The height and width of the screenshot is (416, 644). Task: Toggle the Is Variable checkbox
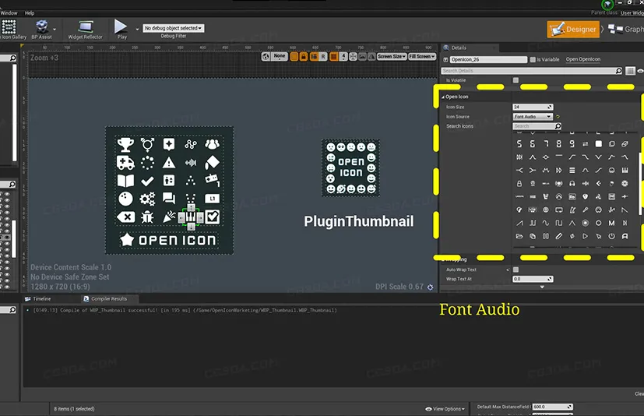533,60
